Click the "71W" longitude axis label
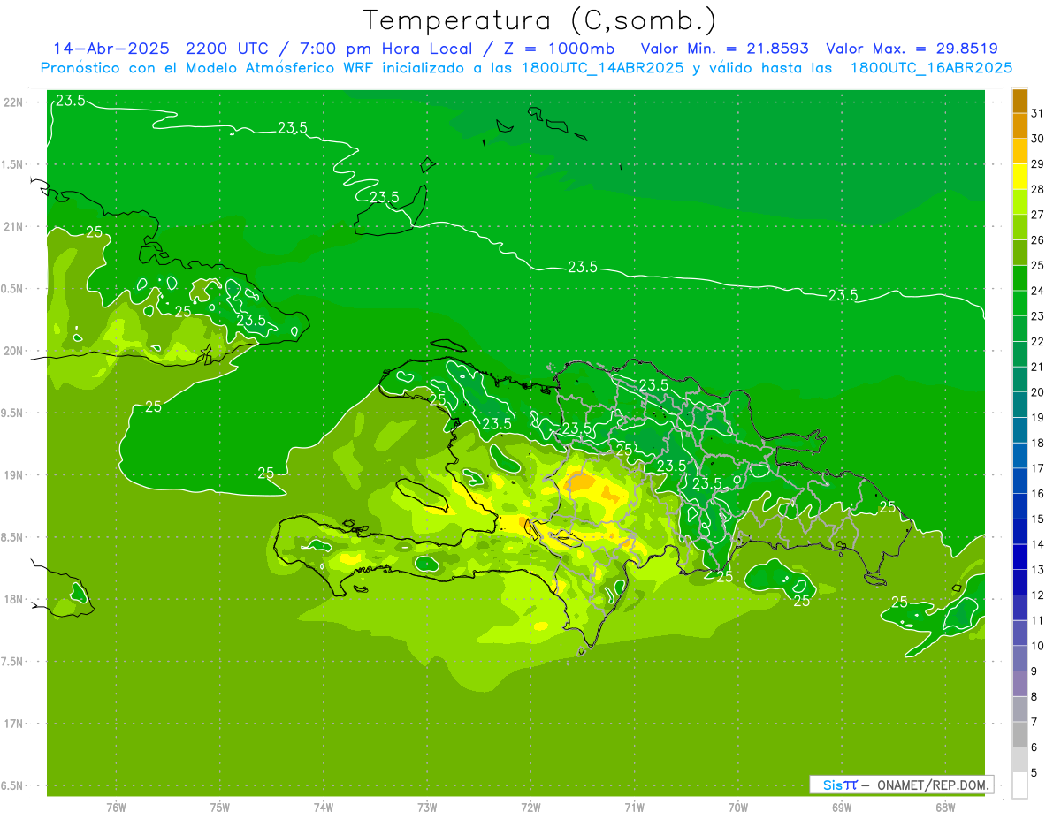This screenshot has height=819, width=1061. (634, 808)
